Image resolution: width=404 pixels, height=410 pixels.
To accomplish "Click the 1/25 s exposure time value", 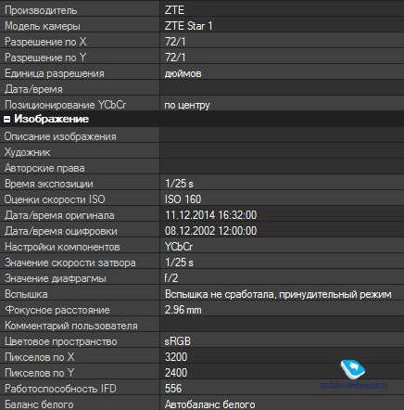I will click(179, 184).
